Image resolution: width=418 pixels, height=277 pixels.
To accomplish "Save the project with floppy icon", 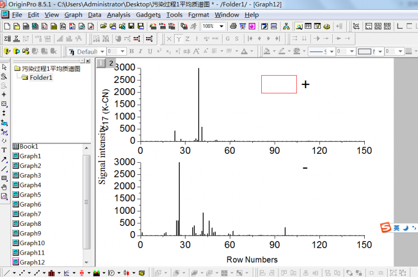I will point(131,26).
